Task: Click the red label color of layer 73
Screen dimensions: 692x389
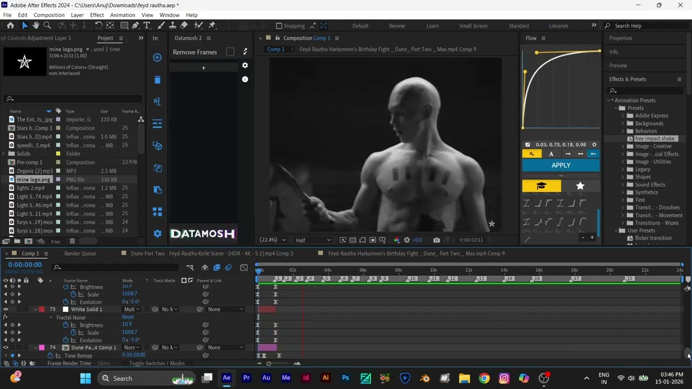Action: [42, 310]
